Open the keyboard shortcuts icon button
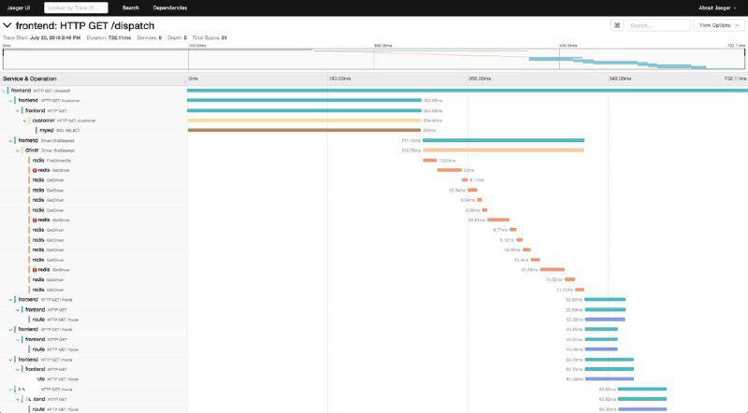 (x=617, y=25)
